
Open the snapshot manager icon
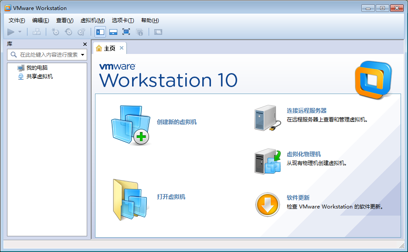(82, 32)
